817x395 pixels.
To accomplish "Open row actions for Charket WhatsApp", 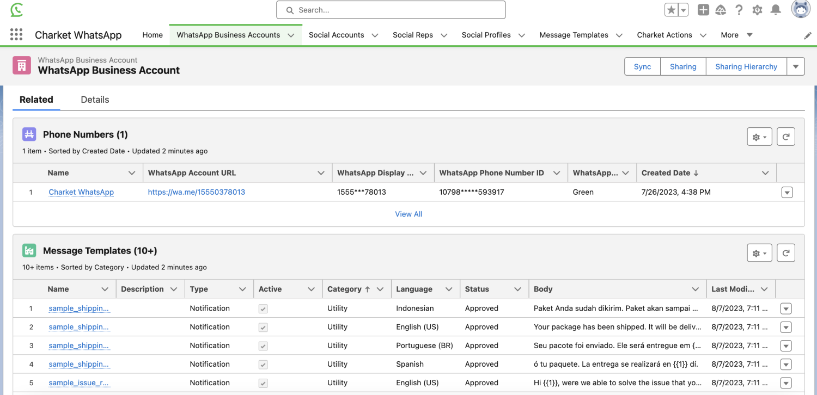I will 786,192.
